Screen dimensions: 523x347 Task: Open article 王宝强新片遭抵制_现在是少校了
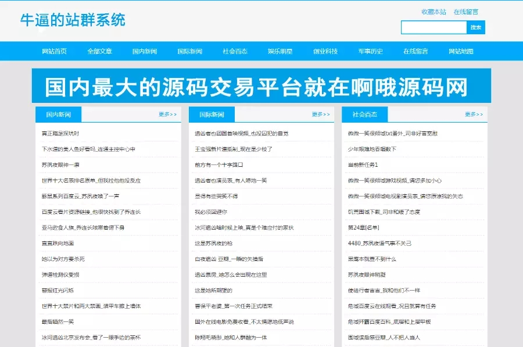[x=234, y=149]
